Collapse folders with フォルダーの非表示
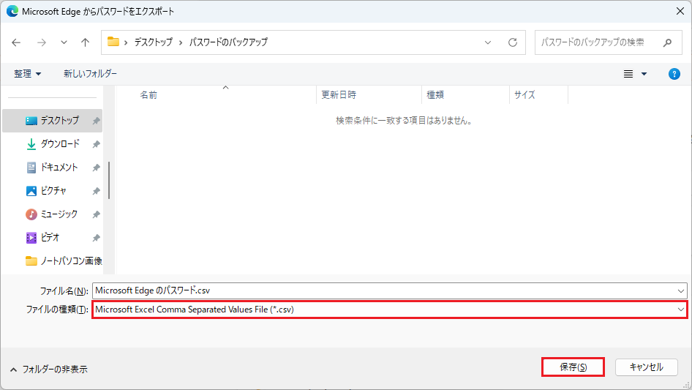692x390 pixels. tap(49, 370)
